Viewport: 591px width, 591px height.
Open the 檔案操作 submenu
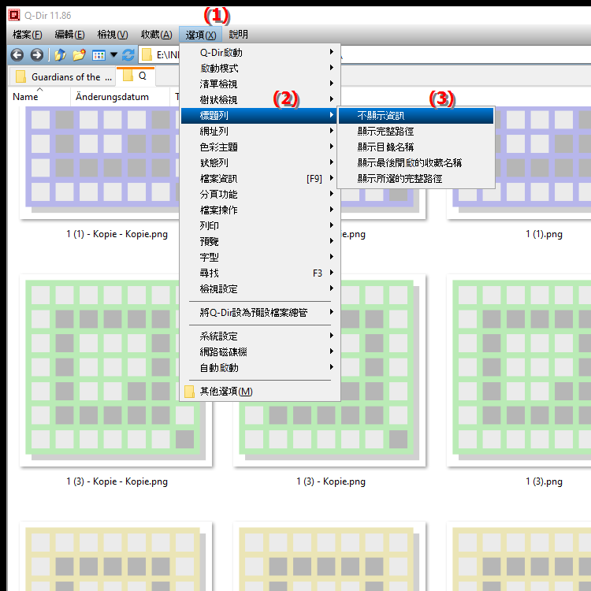pyautogui.click(x=260, y=210)
